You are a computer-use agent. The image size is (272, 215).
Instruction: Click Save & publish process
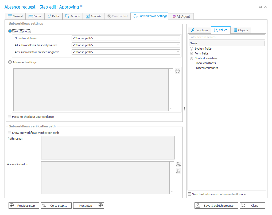point(216,205)
